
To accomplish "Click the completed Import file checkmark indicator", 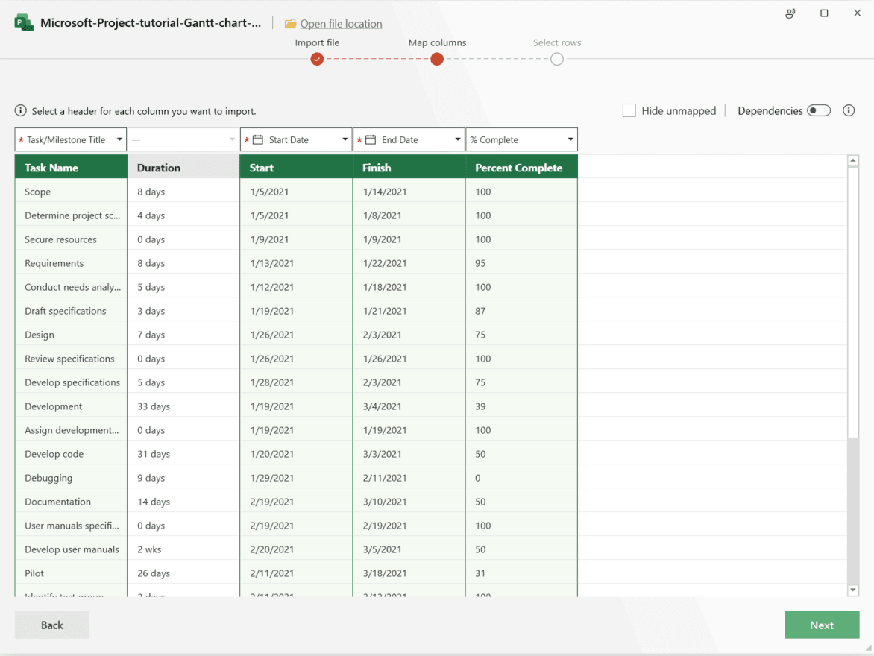I will pos(316,59).
